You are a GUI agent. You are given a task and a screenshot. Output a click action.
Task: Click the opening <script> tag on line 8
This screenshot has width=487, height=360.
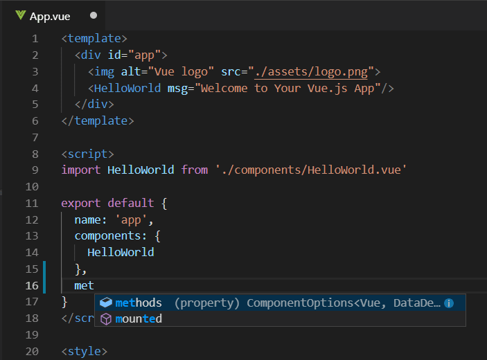coord(87,154)
